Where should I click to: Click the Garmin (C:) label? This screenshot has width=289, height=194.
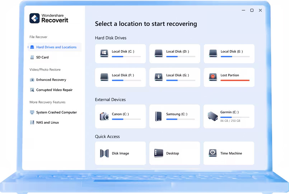tap(229, 112)
